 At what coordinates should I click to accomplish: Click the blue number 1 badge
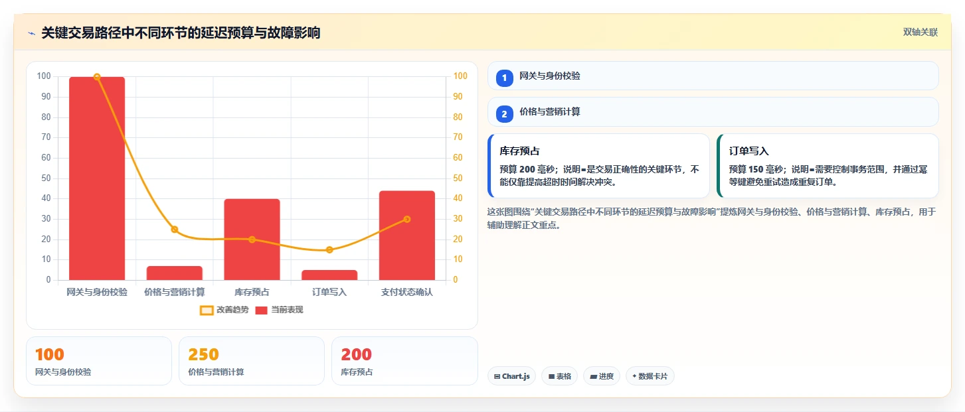(x=504, y=78)
